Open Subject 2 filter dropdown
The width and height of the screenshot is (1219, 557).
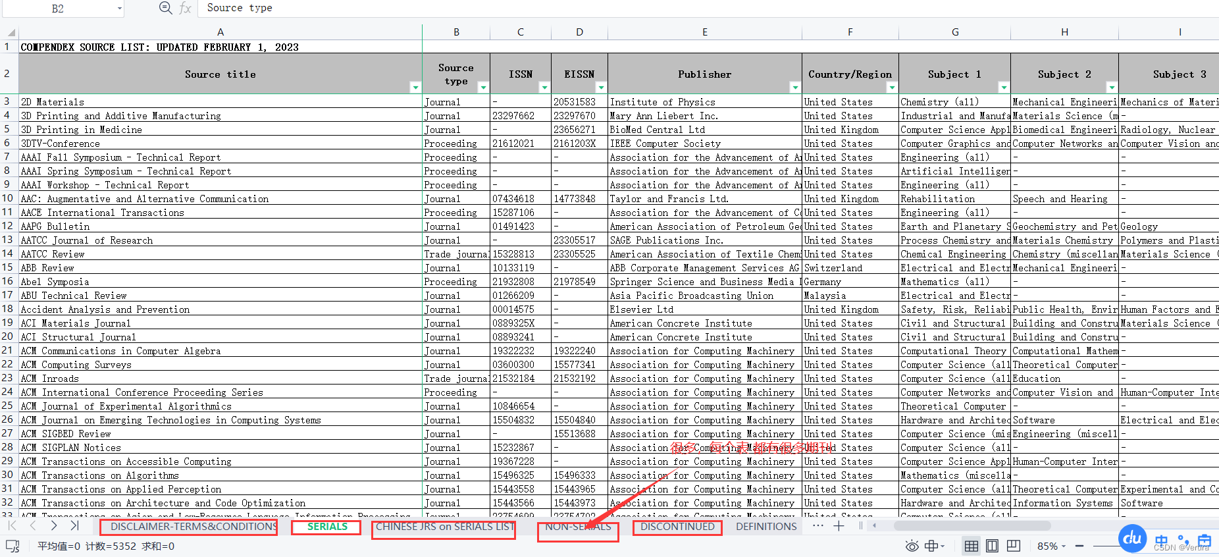(1112, 87)
